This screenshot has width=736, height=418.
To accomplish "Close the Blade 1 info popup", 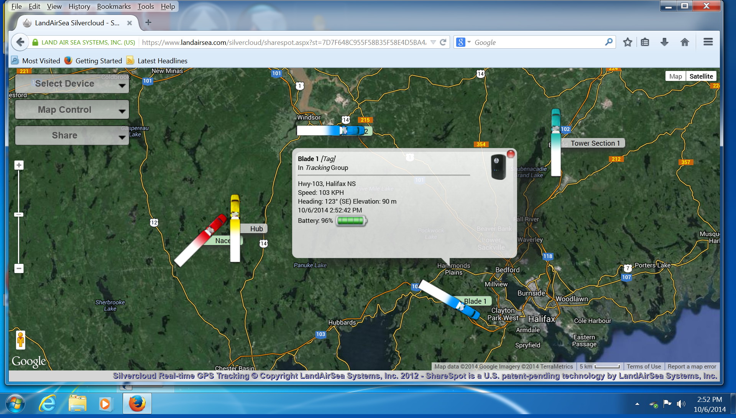I will [x=511, y=154].
